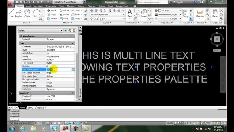Viewport: 234px width, 132px height.
Task: Click the Insert block icon
Action: click(x=144, y=13)
